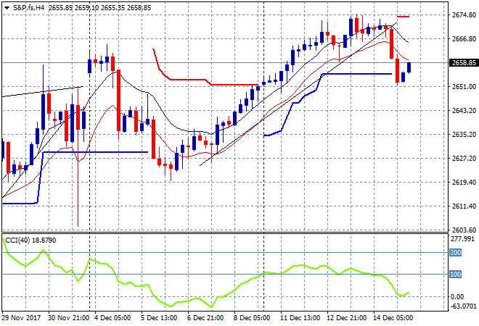This screenshot has height=326, width=479.
Task: Click the CCI 100 level label
Action: click(455, 274)
